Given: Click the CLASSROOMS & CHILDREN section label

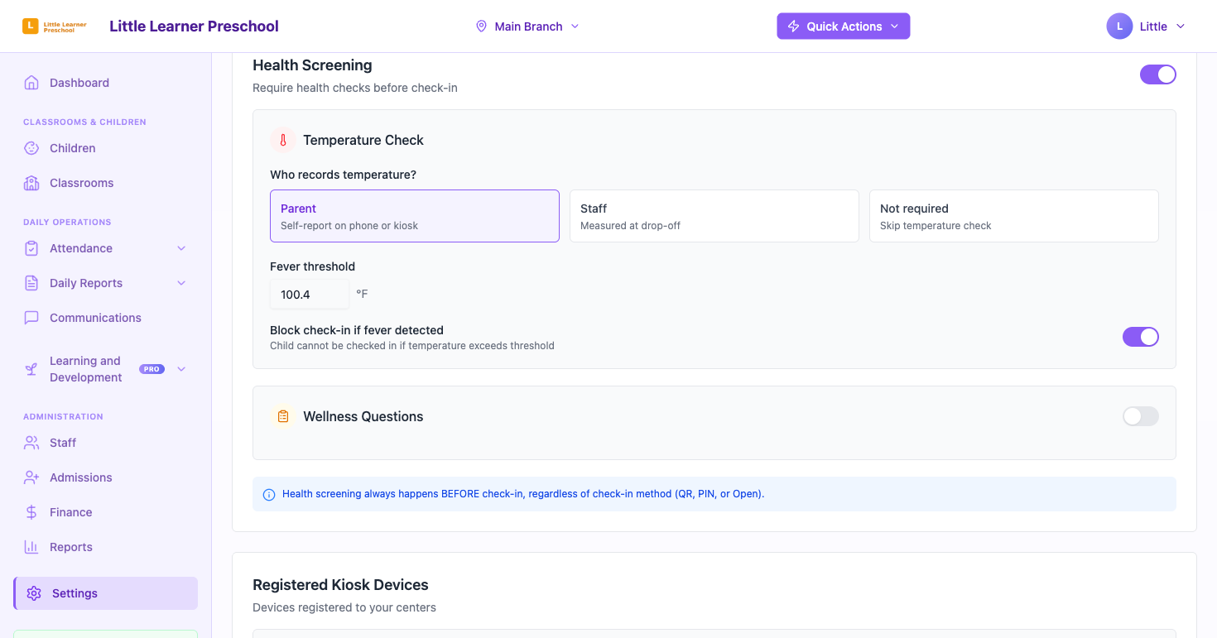Looking at the screenshot, I should [84, 122].
